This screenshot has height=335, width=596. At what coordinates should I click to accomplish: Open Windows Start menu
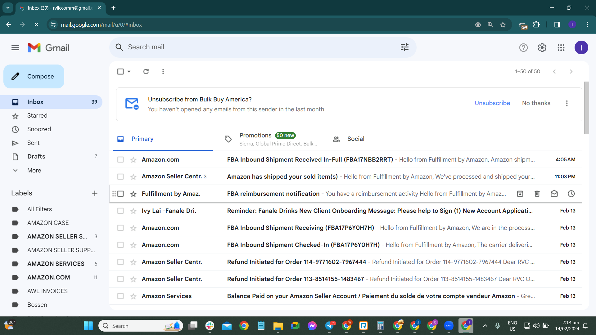tap(88, 326)
